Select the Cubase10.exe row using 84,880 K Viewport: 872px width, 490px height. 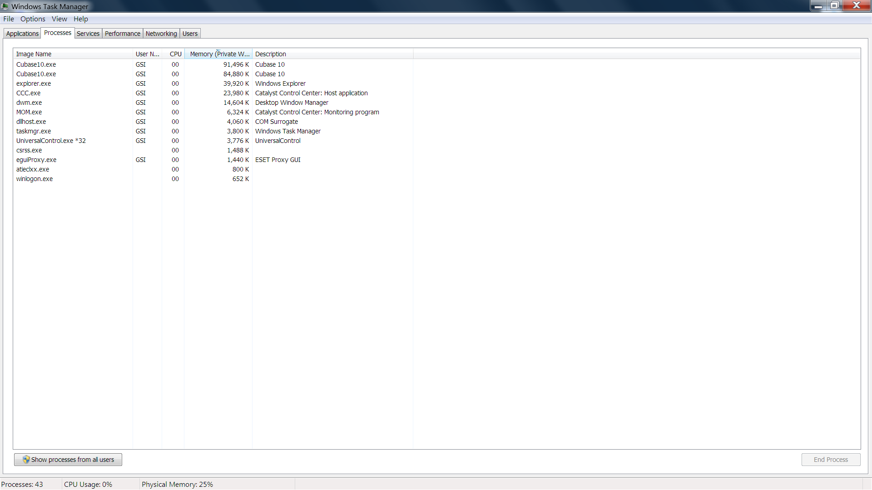(x=213, y=74)
